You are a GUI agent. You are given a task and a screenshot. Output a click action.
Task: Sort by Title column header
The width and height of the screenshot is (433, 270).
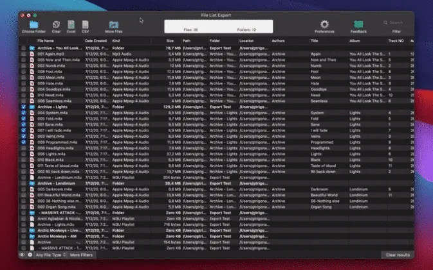pos(314,41)
